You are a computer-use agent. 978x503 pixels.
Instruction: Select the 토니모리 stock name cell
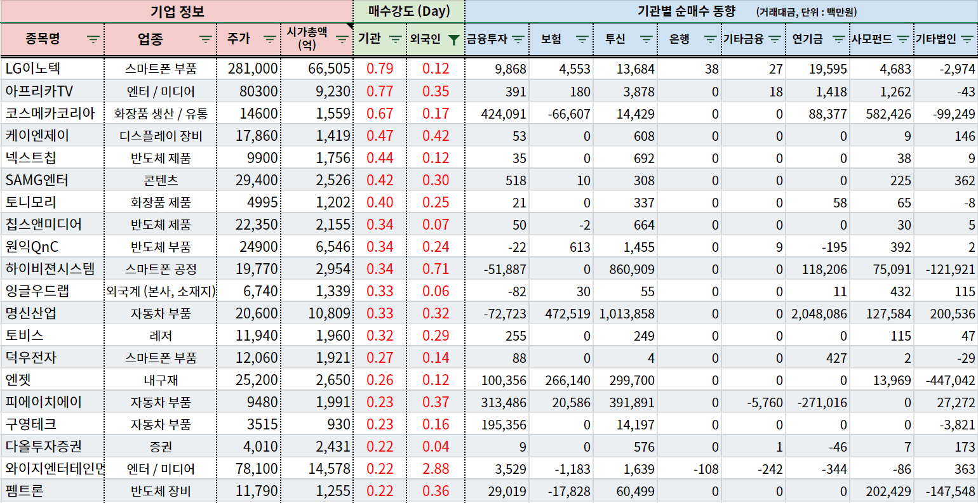click(52, 202)
